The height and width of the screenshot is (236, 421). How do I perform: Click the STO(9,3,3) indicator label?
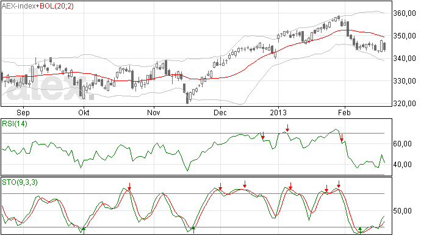[x=20, y=182]
